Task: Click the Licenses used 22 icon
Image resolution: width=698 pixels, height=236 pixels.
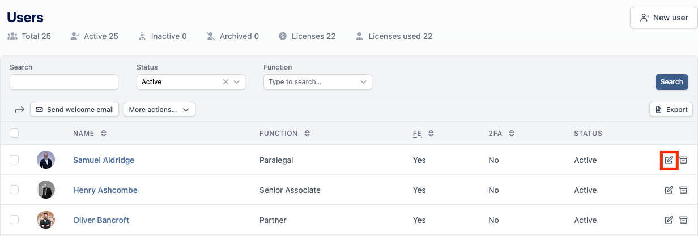Action: [359, 36]
